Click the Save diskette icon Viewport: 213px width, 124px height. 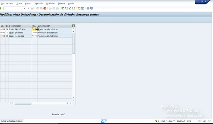coord(32,8)
